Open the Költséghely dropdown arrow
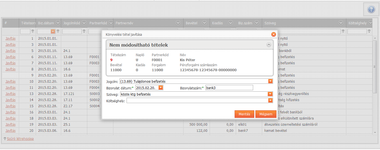The height and width of the screenshot is (150, 380). tap(271, 101)
